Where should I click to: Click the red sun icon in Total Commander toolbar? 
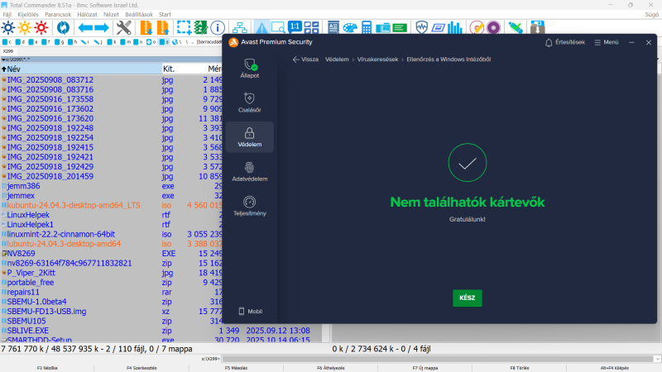click(41, 28)
